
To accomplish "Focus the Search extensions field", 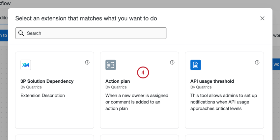I will pyautogui.click(x=96, y=33).
